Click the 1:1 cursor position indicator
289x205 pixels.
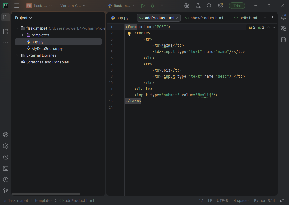click(201, 200)
